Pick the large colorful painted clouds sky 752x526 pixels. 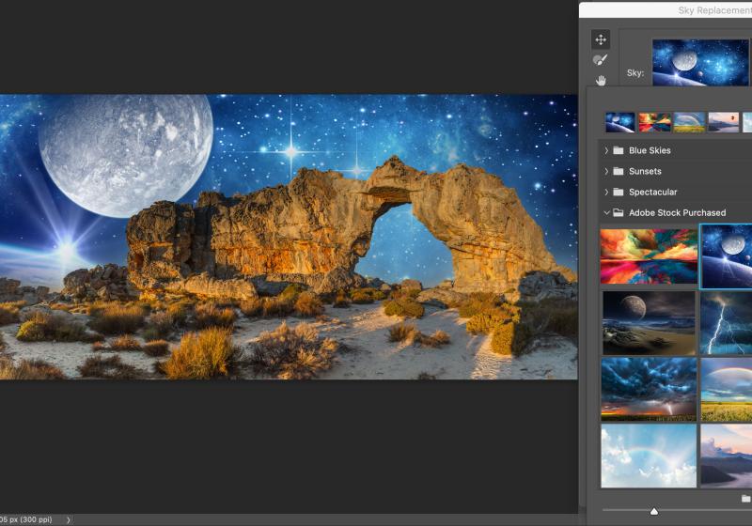[649, 256]
